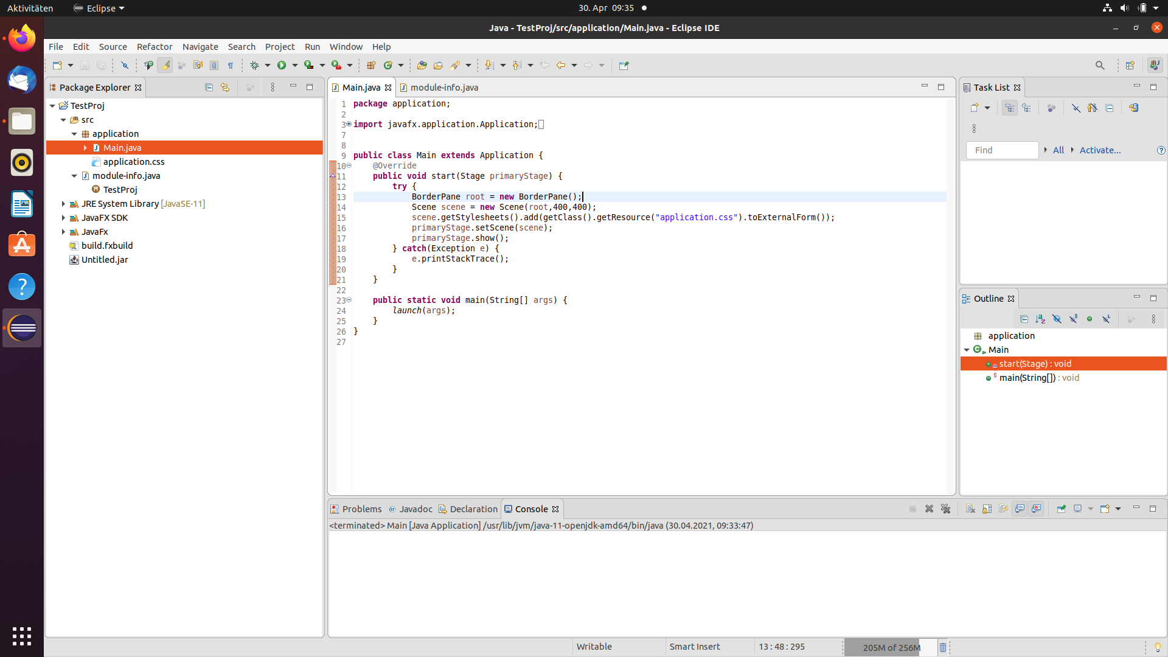The height and width of the screenshot is (657, 1168).
Task: Click the garbage collector trash icon
Action: coord(943,647)
